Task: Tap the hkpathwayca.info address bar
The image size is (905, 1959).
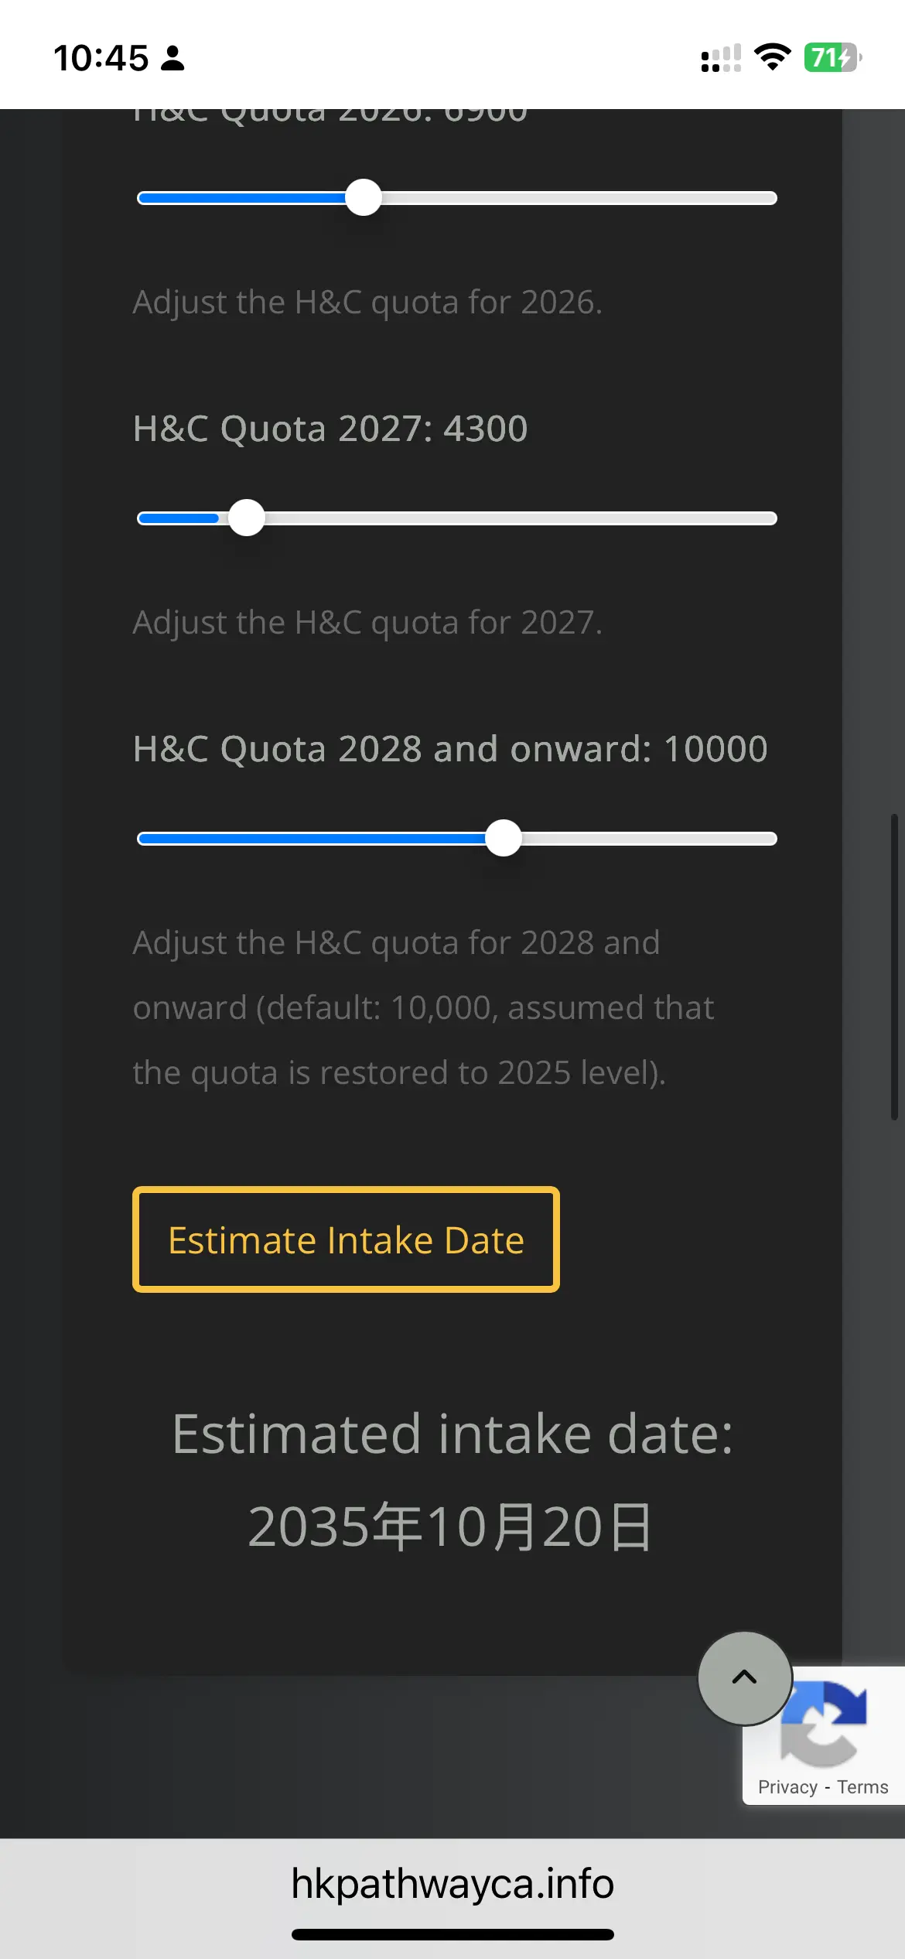Action: (x=452, y=1883)
